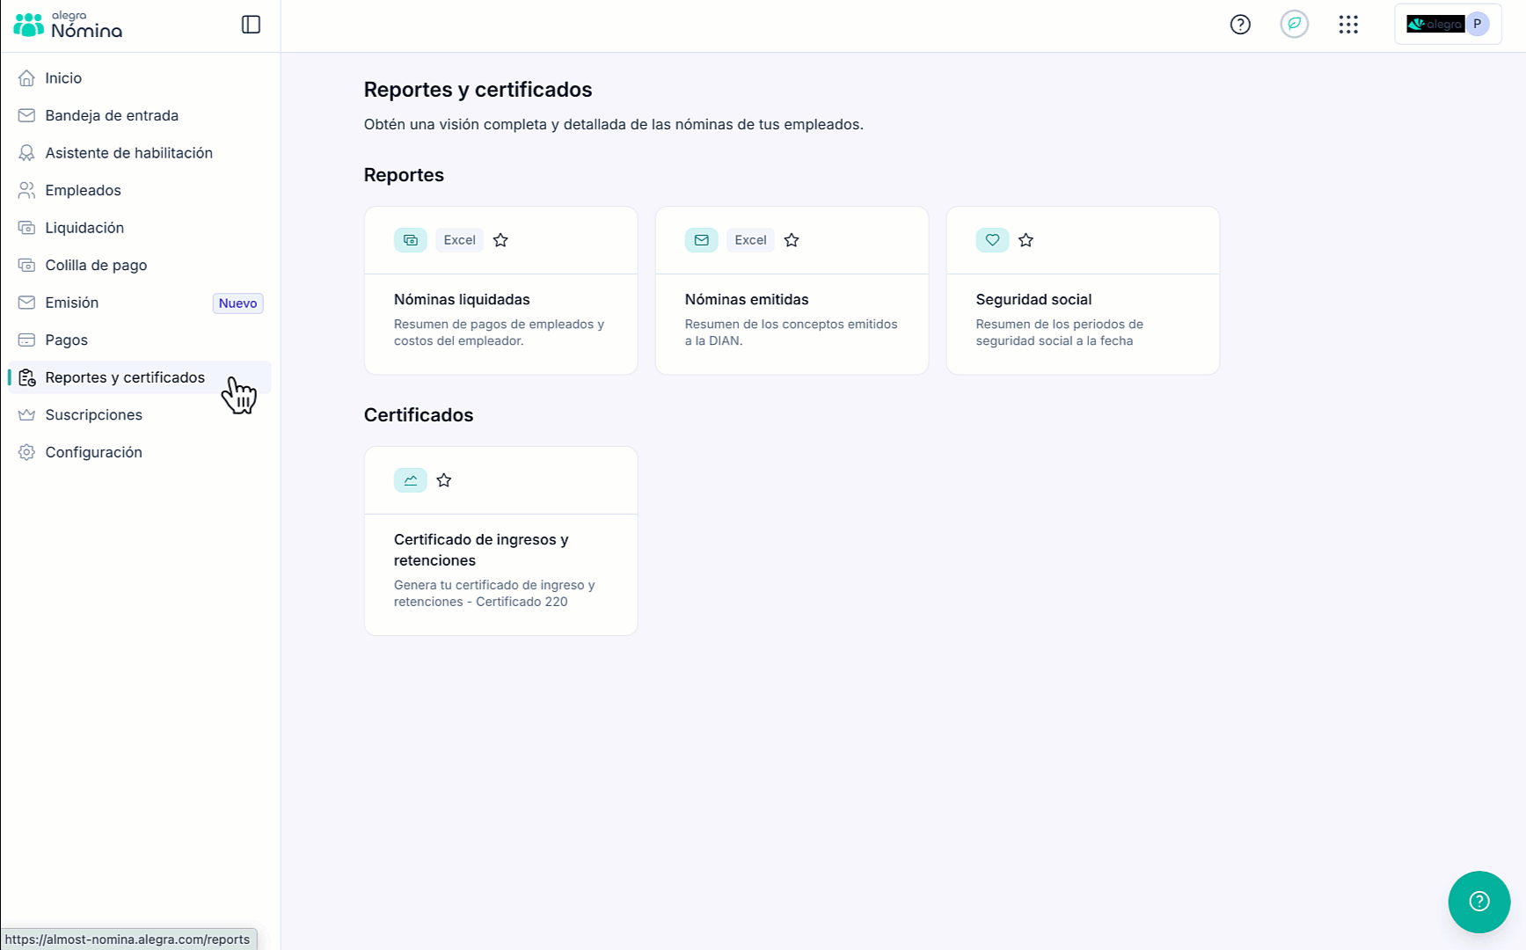This screenshot has height=950, width=1526.
Task: Open Colilla de pago menu item
Action: [140, 265]
